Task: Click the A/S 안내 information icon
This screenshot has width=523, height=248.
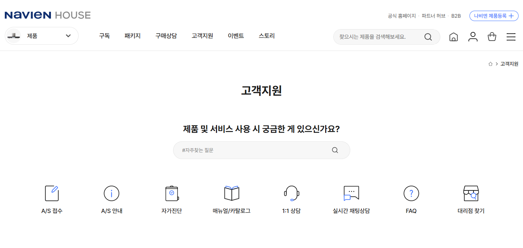Action: pyautogui.click(x=111, y=193)
